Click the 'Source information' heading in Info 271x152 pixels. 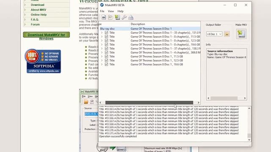click(220, 51)
